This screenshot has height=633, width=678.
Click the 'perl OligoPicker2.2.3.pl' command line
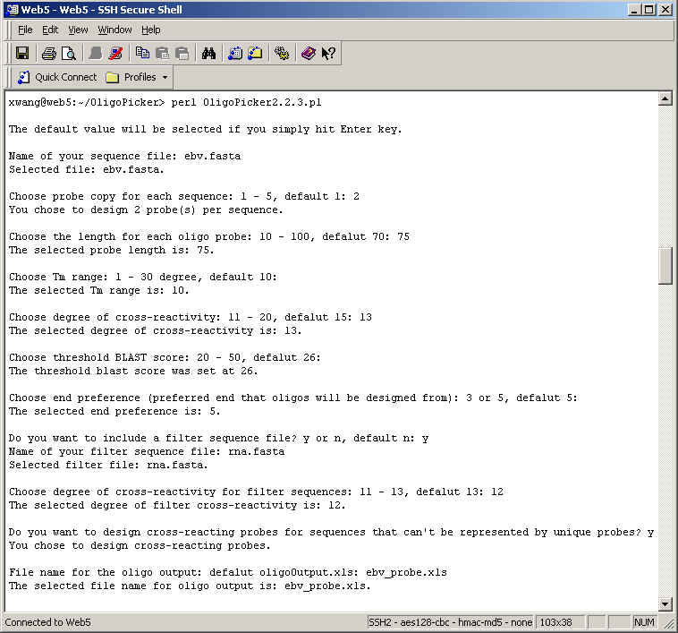click(247, 103)
